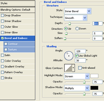Select the Drop Shadow effect row label
Screen dimensions: 104x101
click(13, 15)
